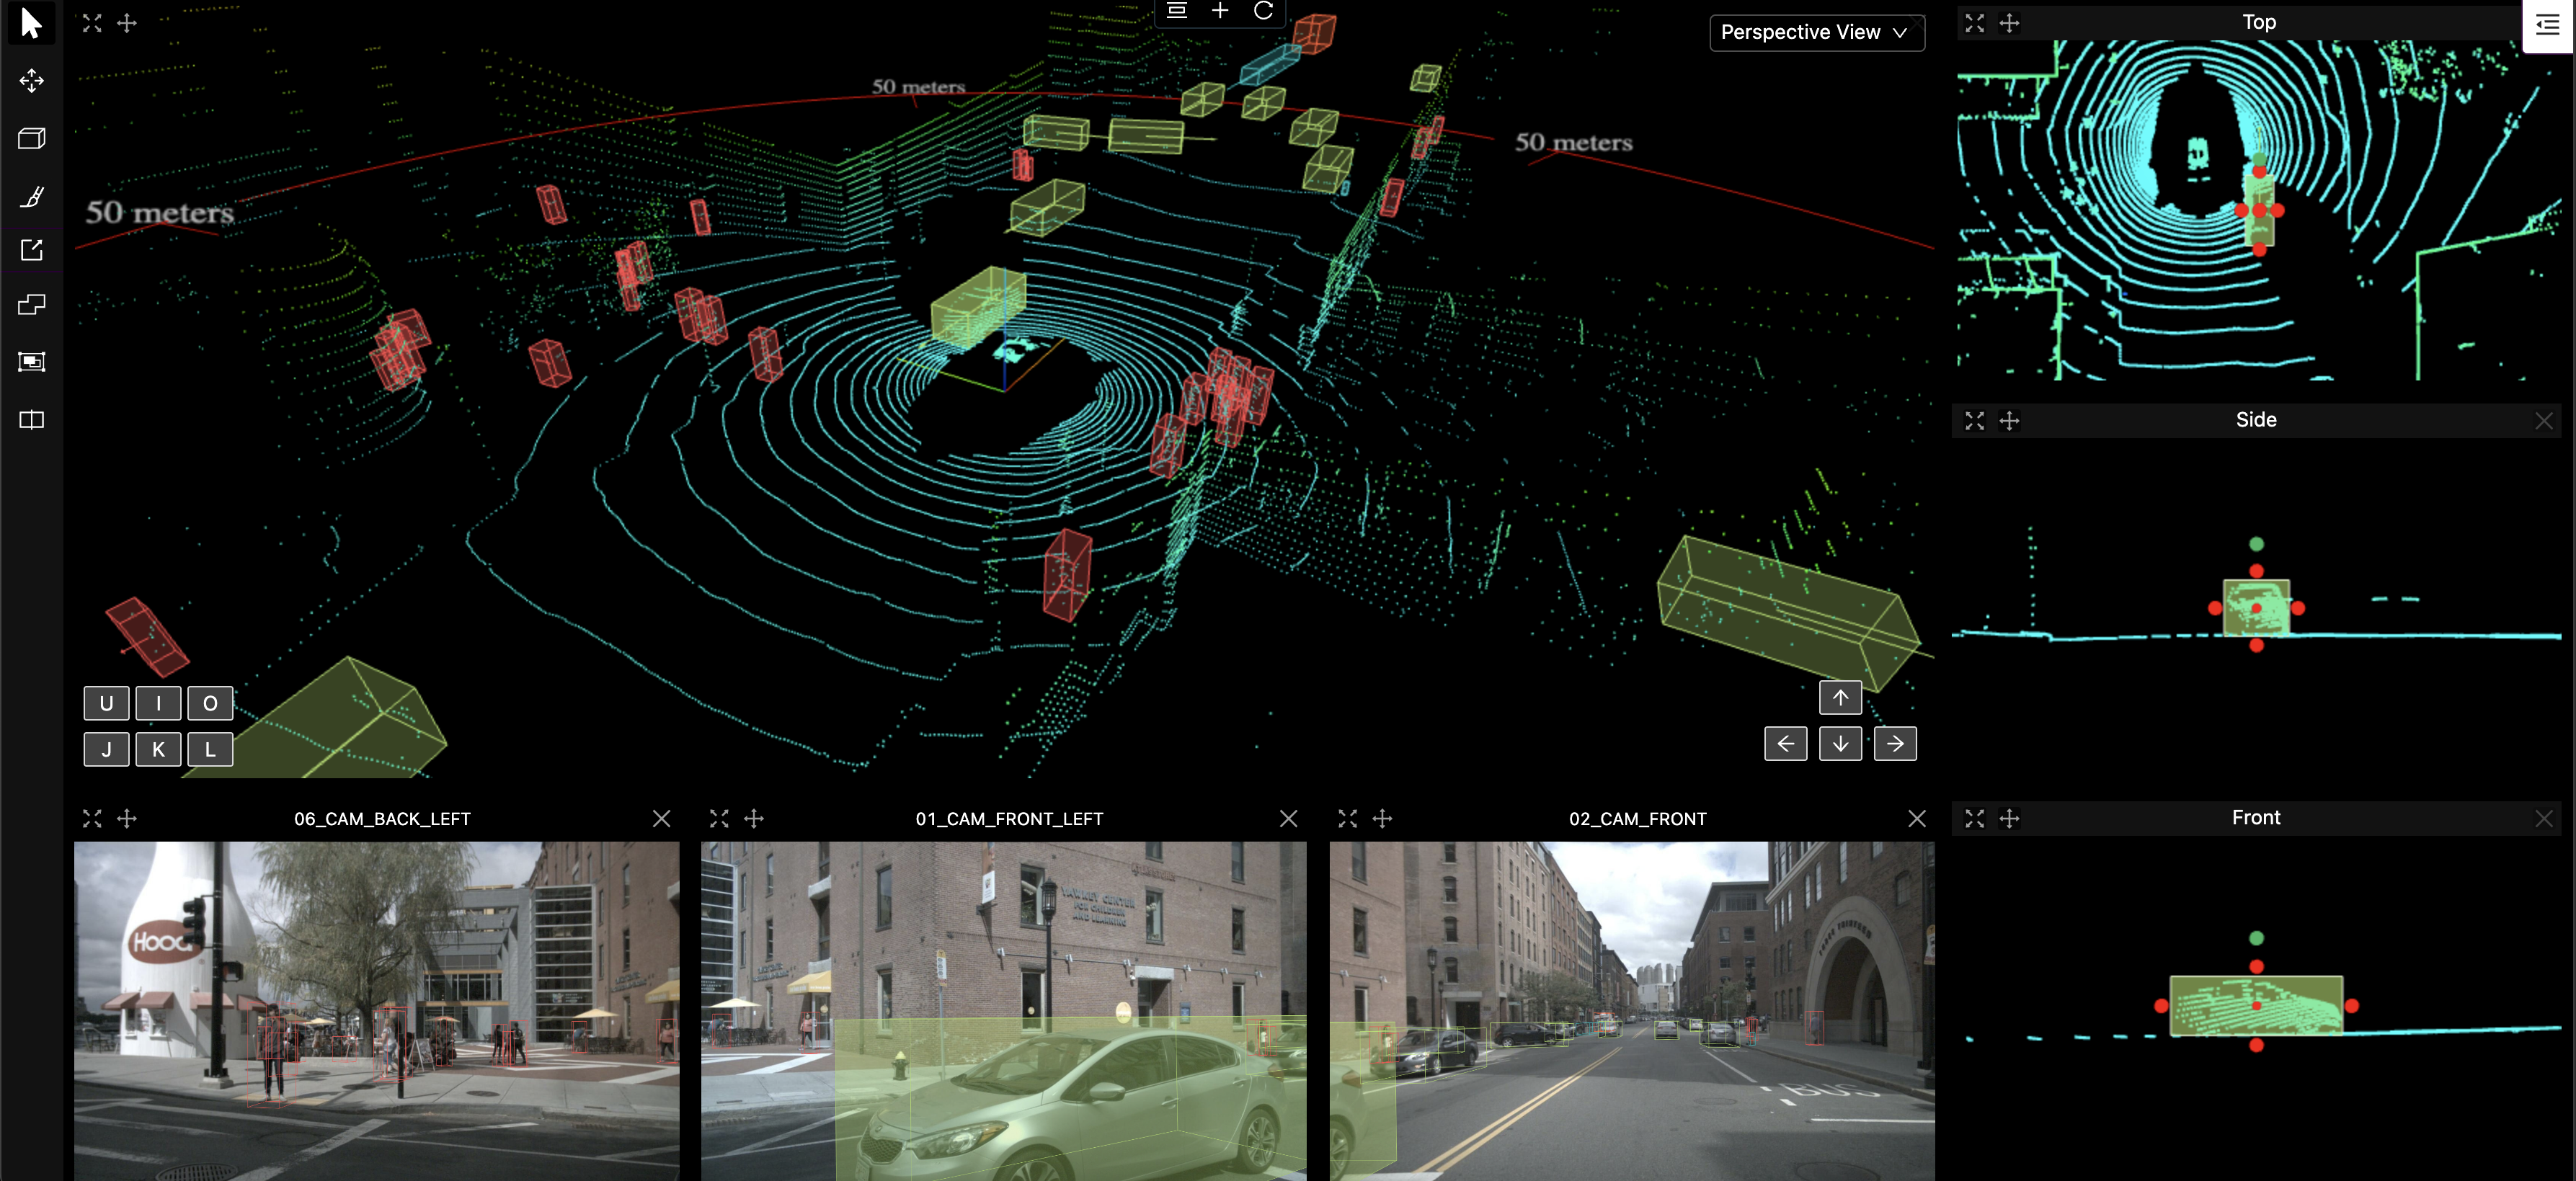This screenshot has height=1181, width=2576.
Task: Choose the 3D cuboid drawing tool
Action: coord(31,138)
